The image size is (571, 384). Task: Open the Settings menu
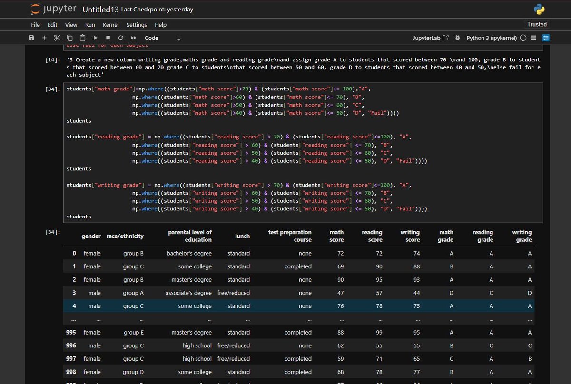tap(137, 25)
